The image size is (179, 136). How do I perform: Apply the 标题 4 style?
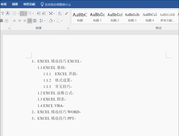pyautogui.click(x=150, y=17)
